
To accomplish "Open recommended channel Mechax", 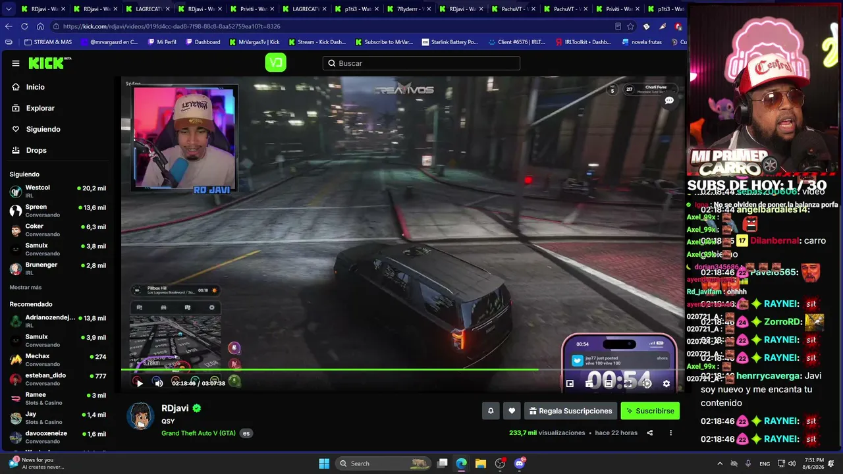I will point(58,360).
